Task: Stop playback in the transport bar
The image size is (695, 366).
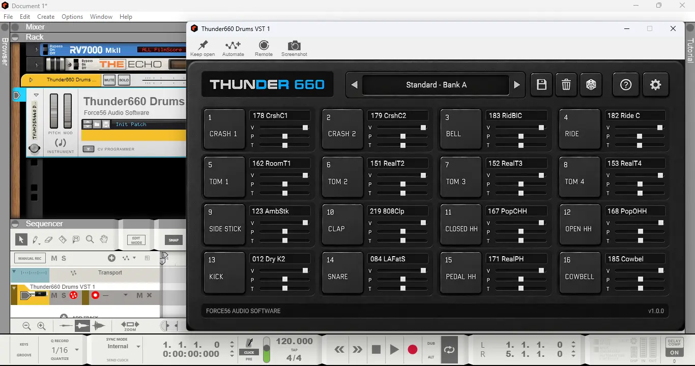Action: tap(376, 349)
